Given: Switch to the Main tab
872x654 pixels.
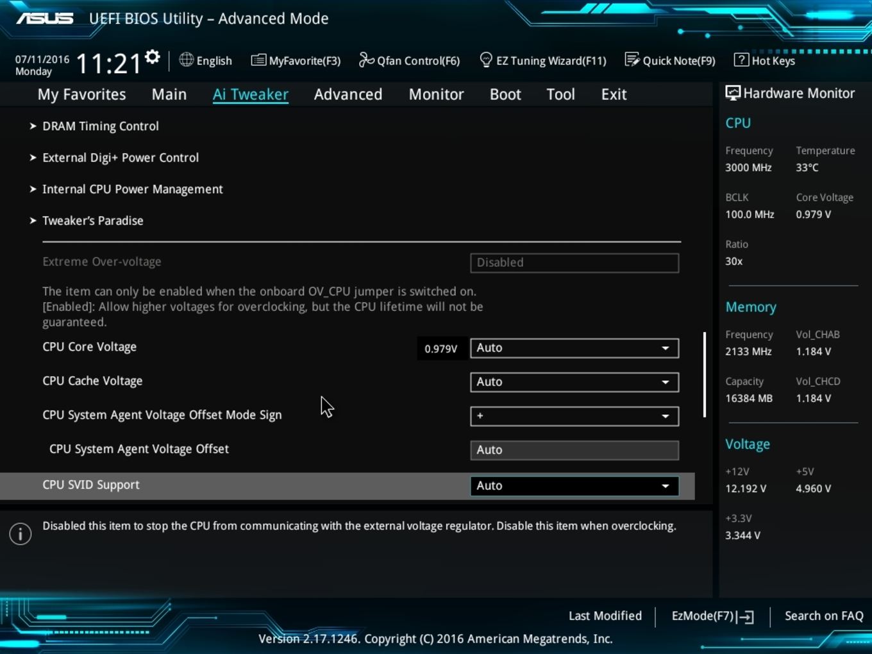Looking at the screenshot, I should (x=169, y=94).
